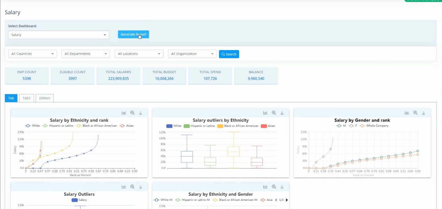Download the Salary by Gender and rank chart
The width and height of the screenshot is (442, 209).
(x=424, y=113)
